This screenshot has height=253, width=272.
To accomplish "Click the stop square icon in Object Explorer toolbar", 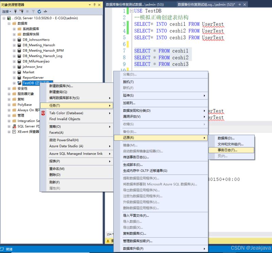I will (x=28, y=12).
